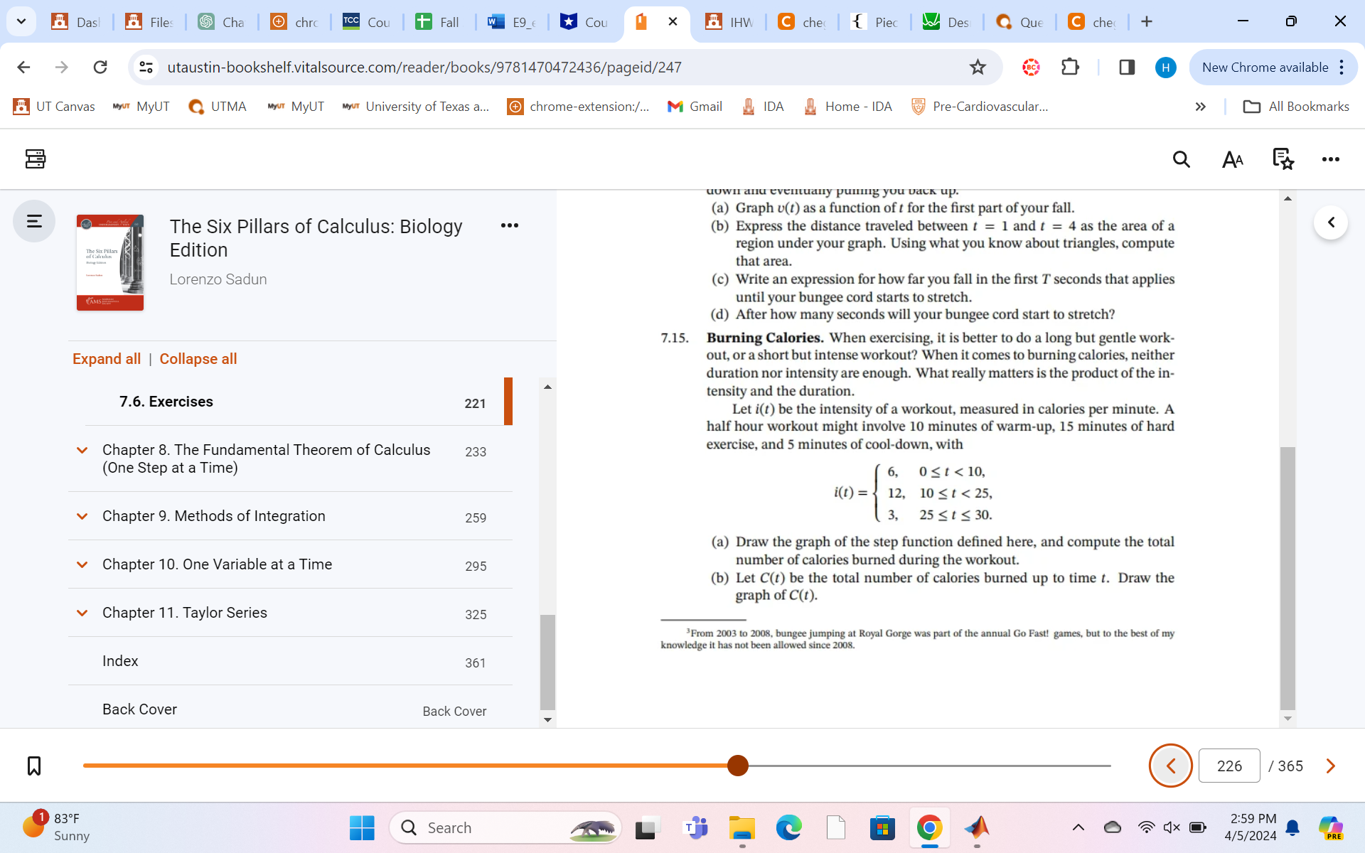Go to the previous page circled arrow
Image resolution: width=1365 pixels, height=853 pixels.
1170,766
